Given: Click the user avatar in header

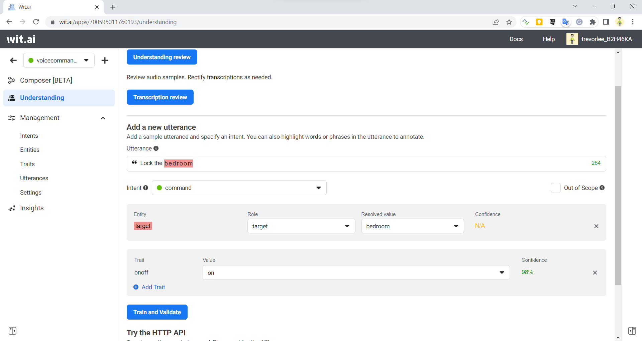Looking at the screenshot, I should (x=572, y=39).
